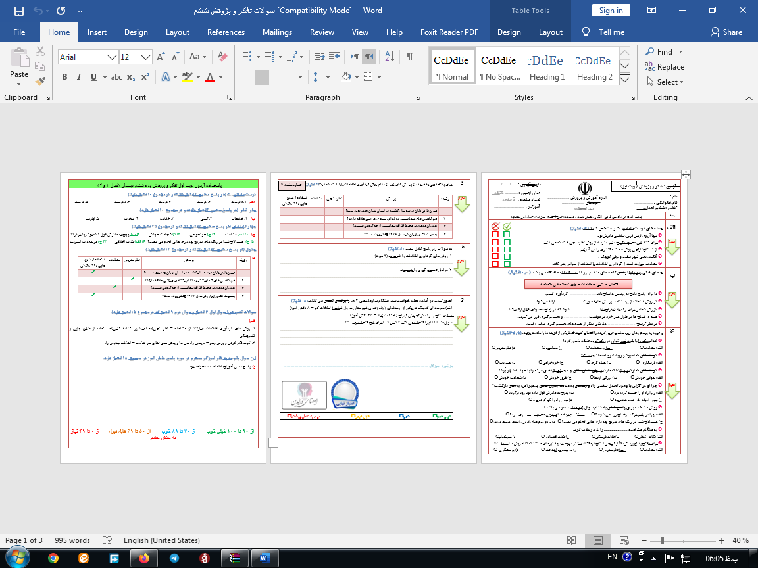Expand the Select dropdown in Editing group
This screenshot has width=758, height=568.
click(670, 82)
